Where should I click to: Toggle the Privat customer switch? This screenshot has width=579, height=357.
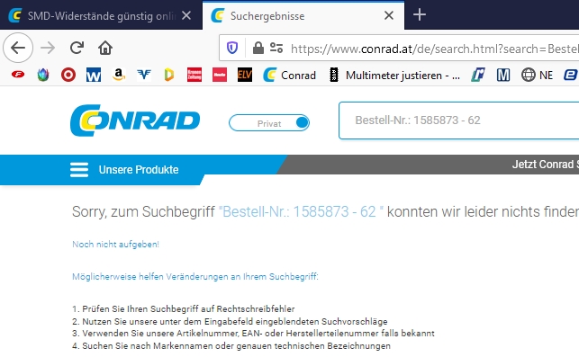click(x=269, y=123)
